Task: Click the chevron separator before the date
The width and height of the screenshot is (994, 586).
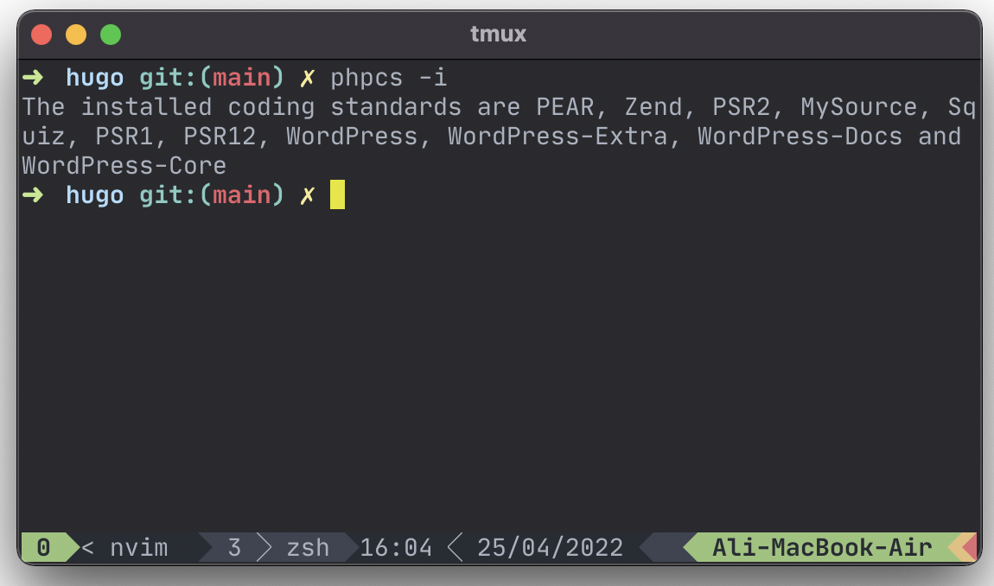Action: click(x=455, y=547)
